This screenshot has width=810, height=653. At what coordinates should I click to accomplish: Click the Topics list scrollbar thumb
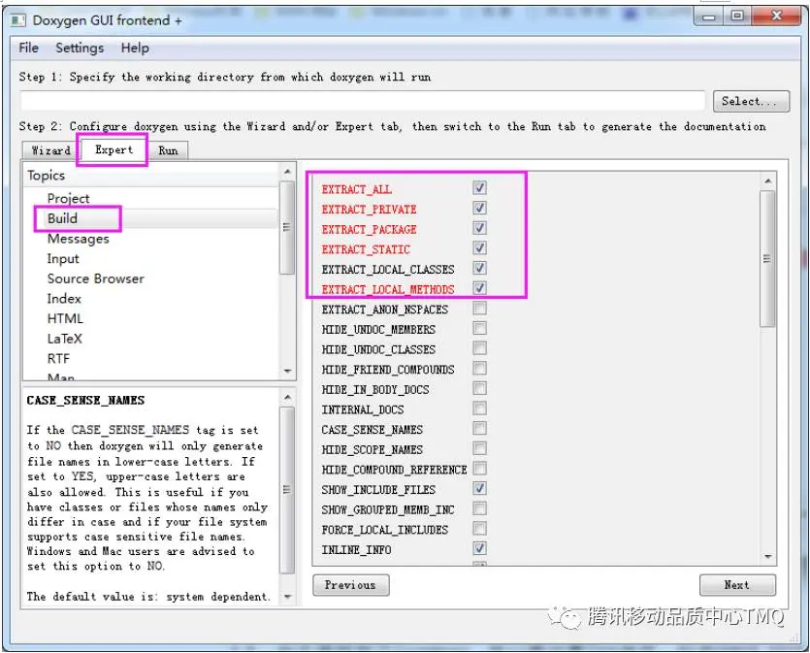[x=287, y=227]
